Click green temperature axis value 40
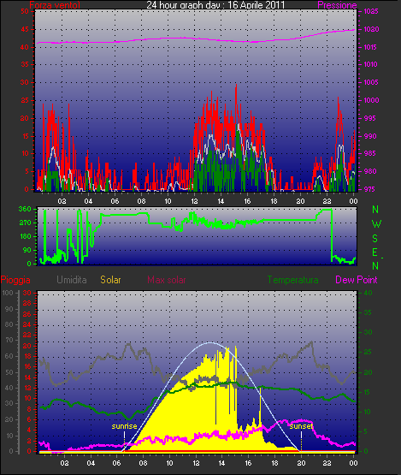Image resolution: width=401 pixels, height=475 pixels. click(x=368, y=293)
